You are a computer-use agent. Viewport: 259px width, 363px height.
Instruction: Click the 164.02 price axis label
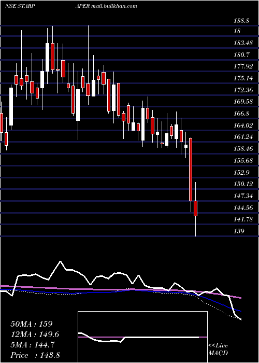[x=243, y=125]
